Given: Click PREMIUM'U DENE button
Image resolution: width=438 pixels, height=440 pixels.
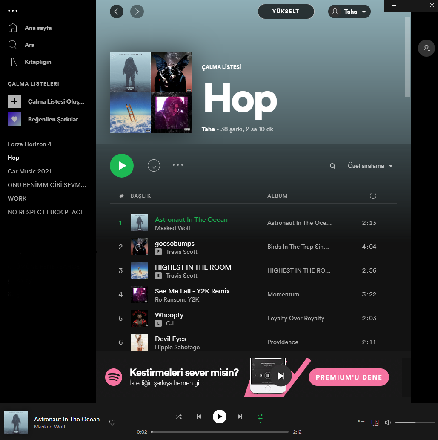Looking at the screenshot, I should [x=349, y=377].
